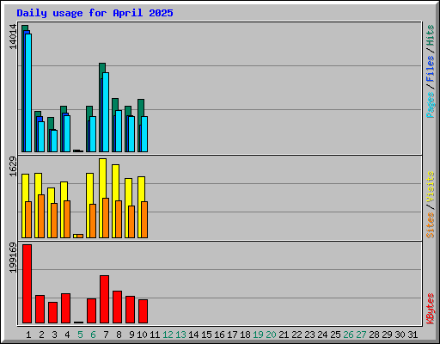Screen dimensions: 440x344
Task: Click day 31 on the x-axis
Action: (412, 335)
